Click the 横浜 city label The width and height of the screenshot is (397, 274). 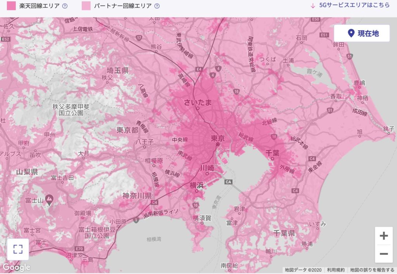(197, 186)
